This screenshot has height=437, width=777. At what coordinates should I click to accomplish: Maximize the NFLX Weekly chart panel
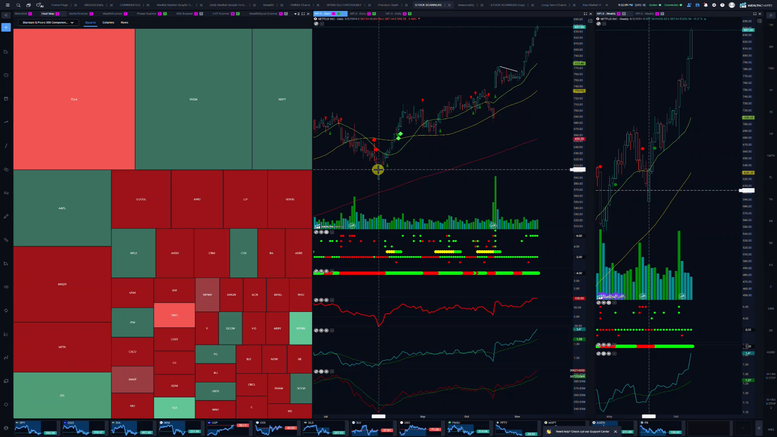click(x=755, y=14)
